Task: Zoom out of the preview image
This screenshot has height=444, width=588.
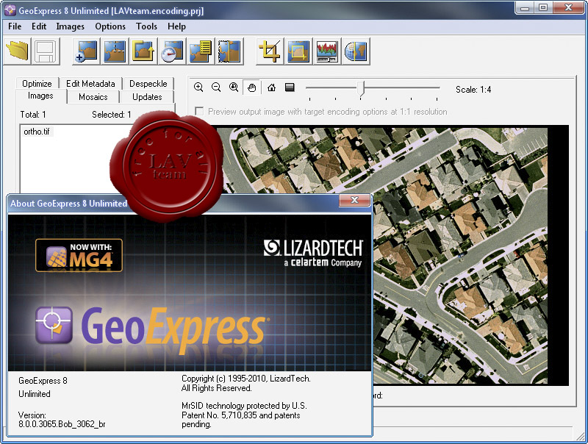Action: [x=216, y=87]
